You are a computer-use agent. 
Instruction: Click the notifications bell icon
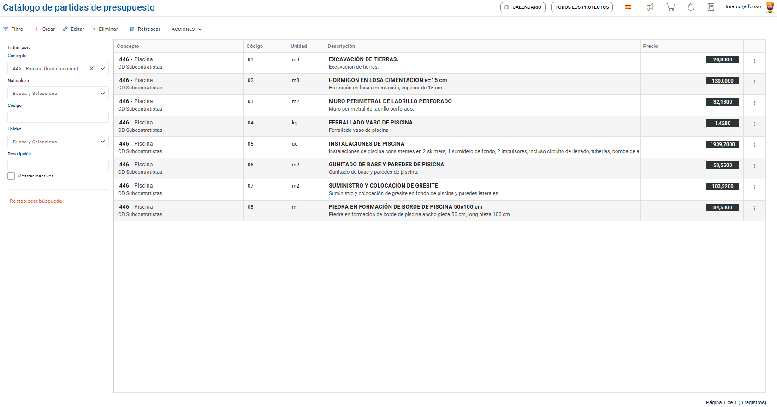pyautogui.click(x=691, y=7)
